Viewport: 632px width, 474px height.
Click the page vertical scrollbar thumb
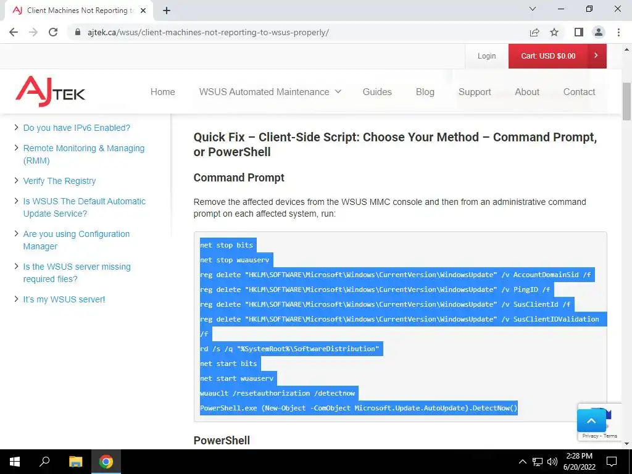click(626, 101)
